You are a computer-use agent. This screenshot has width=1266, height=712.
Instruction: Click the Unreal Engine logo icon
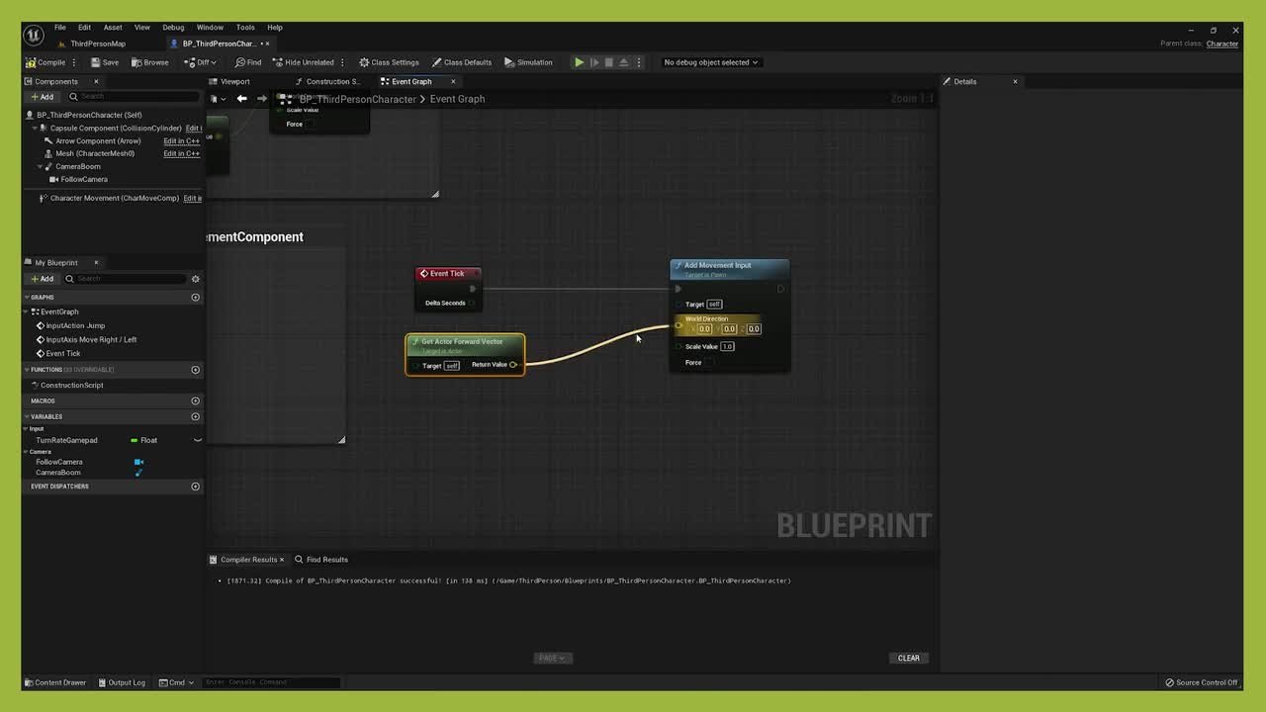pyautogui.click(x=33, y=35)
